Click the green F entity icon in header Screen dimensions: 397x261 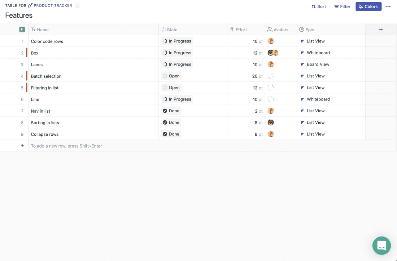coord(22,30)
